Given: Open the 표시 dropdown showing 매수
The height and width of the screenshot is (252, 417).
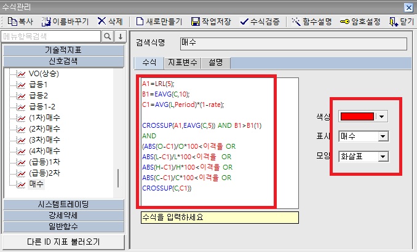Looking at the screenshot, I should tap(363, 136).
